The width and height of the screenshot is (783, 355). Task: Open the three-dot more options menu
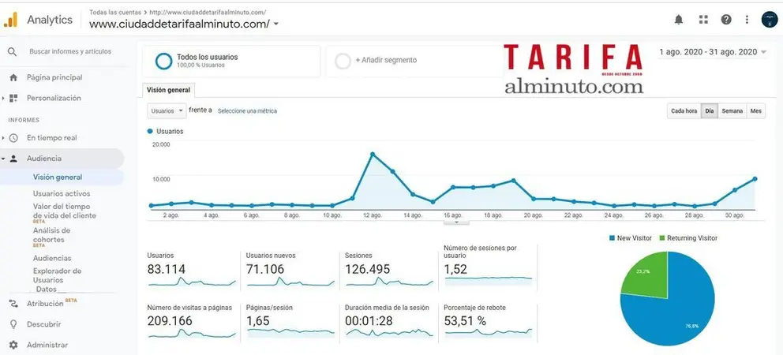(747, 20)
